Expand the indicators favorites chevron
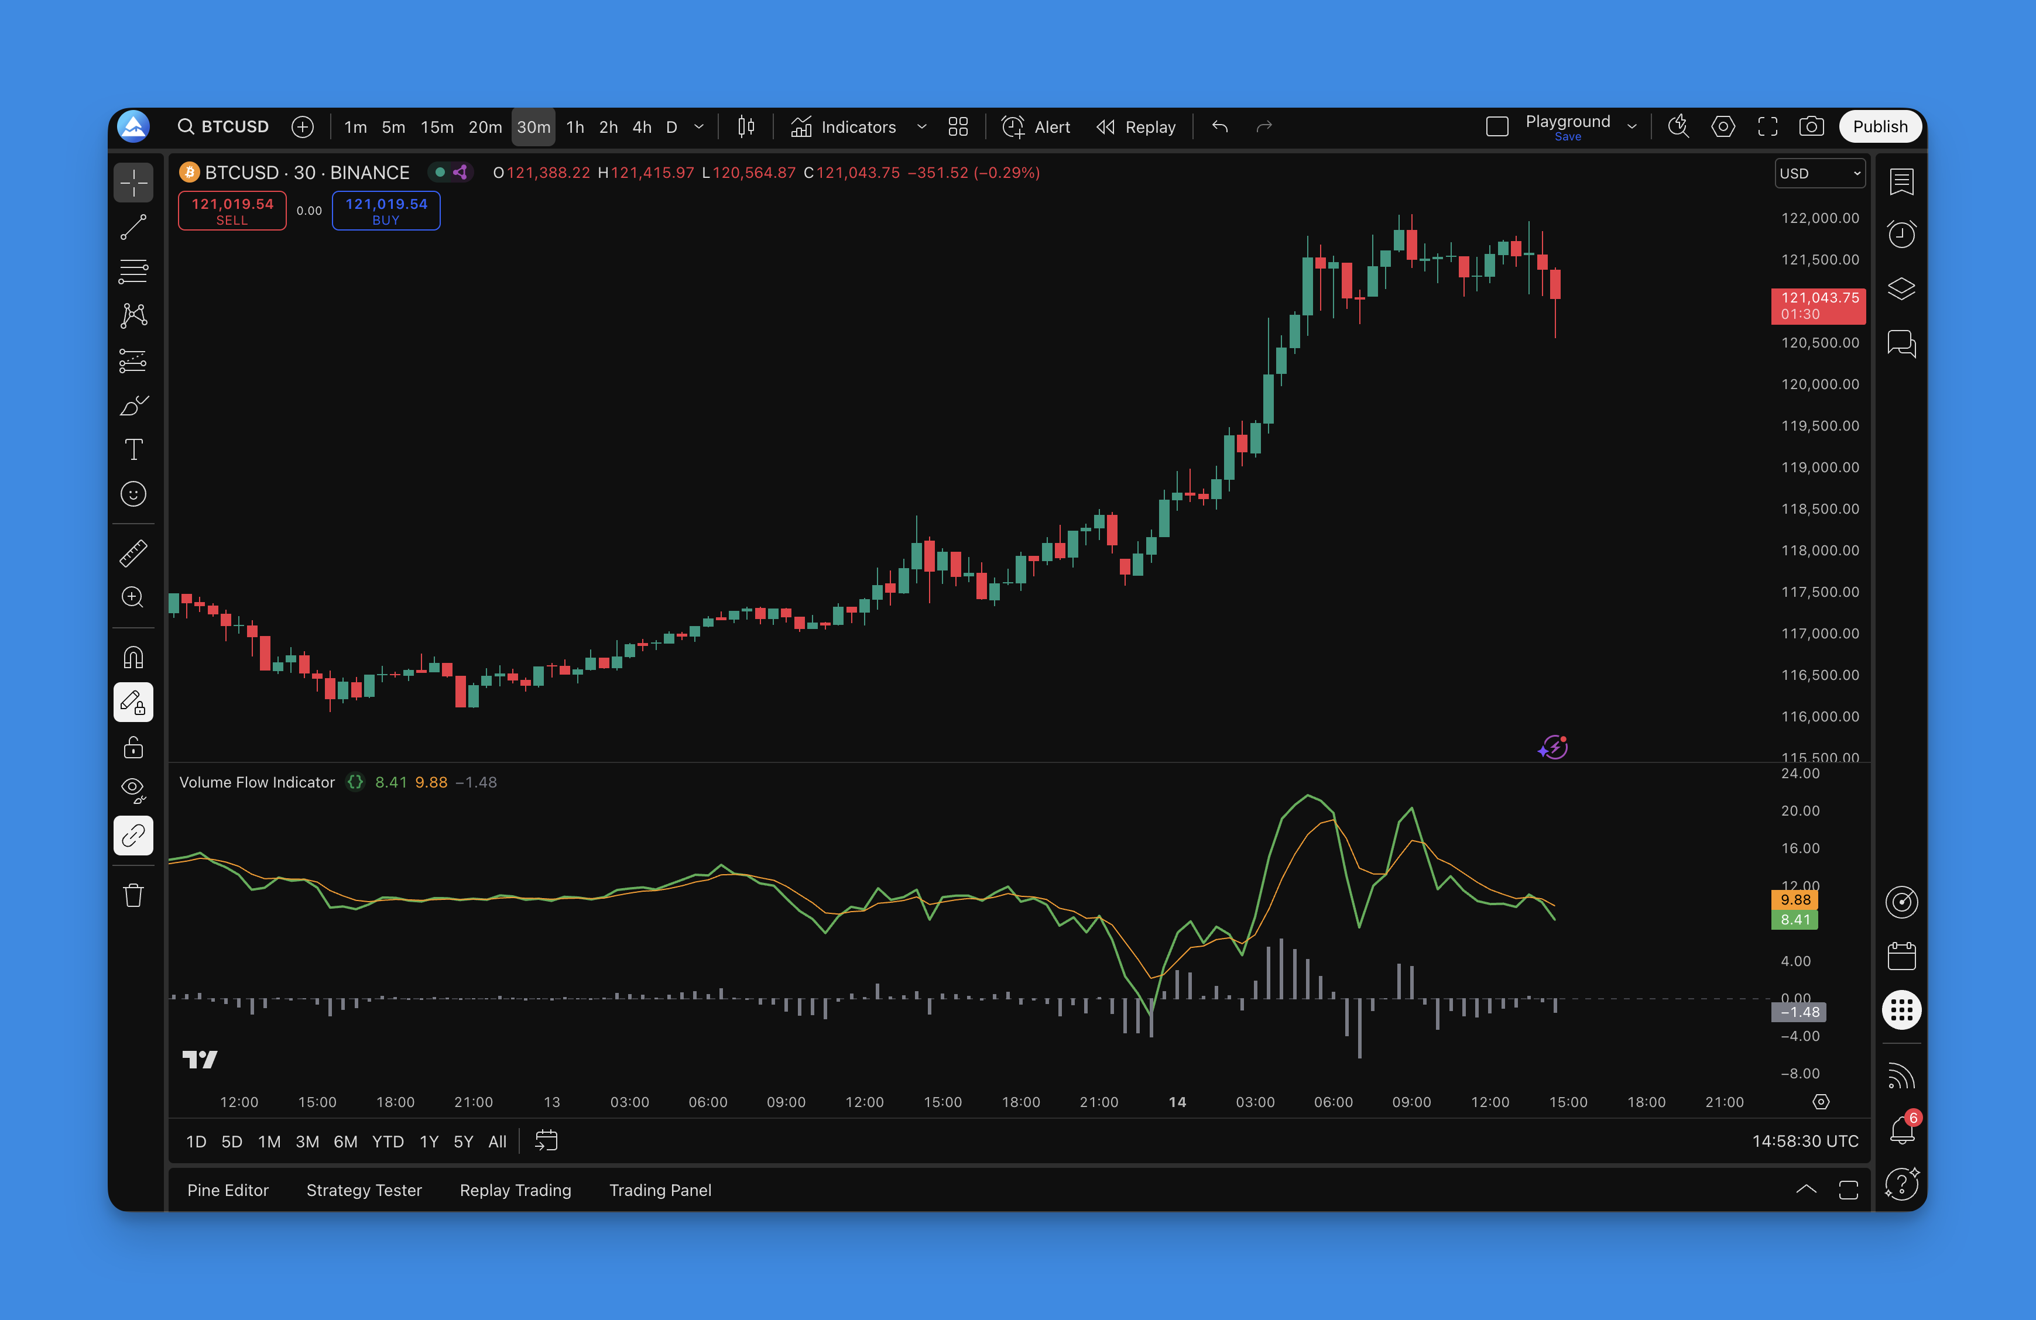The image size is (2036, 1320). (x=921, y=126)
